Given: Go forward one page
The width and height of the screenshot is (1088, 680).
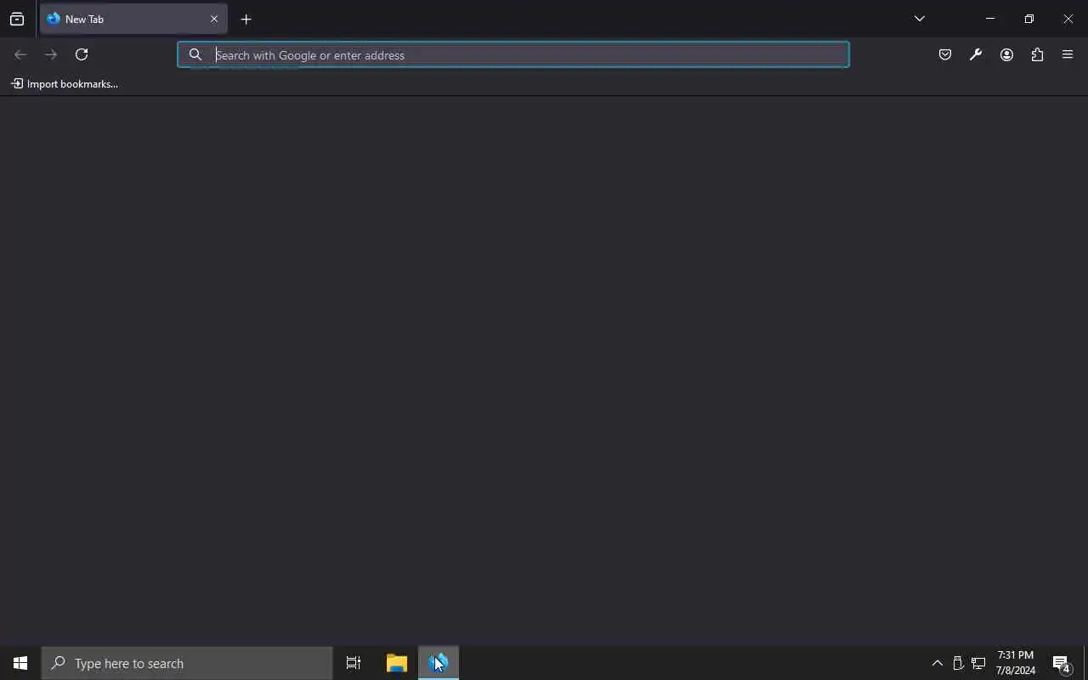Looking at the screenshot, I should point(51,54).
